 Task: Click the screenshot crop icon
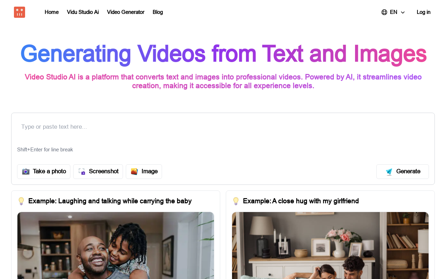pos(82,171)
